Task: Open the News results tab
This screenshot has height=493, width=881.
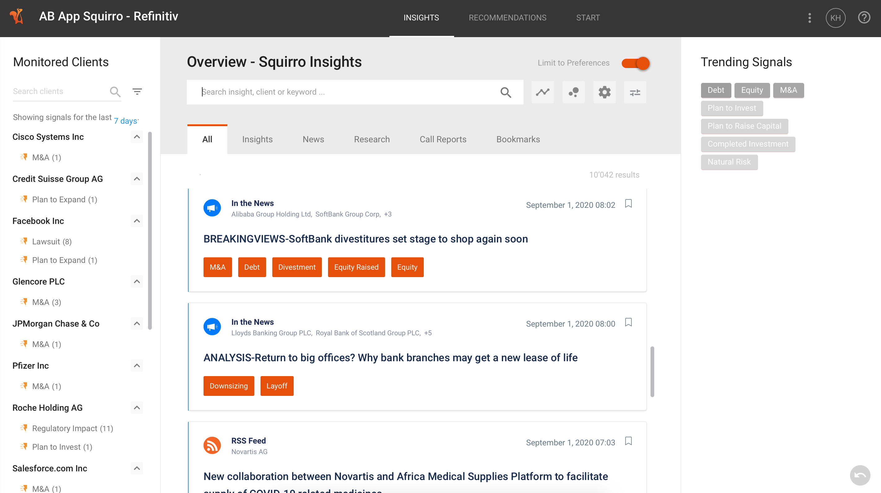Action: (313, 139)
